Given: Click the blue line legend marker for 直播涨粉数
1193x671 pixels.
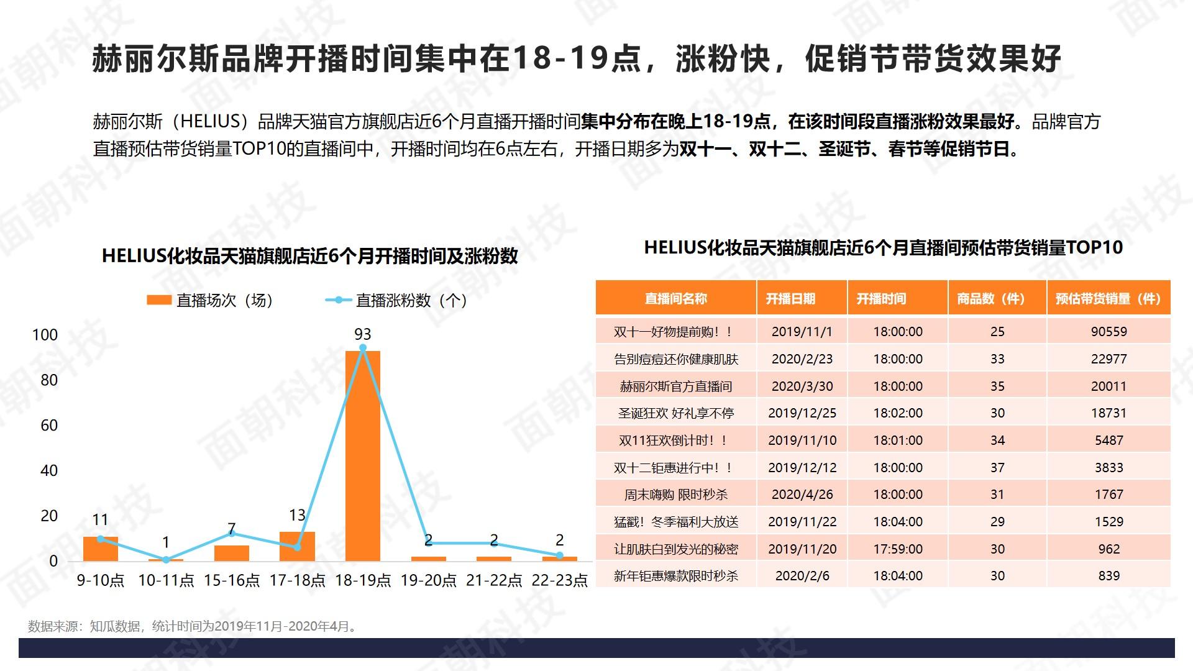Looking at the screenshot, I should pyautogui.click(x=339, y=299).
